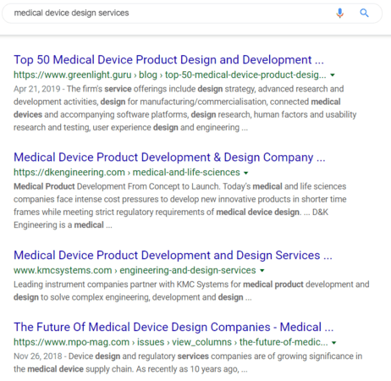Open Medical Device Product Development & Design Company result
Viewport: 391px width, 381px height.
point(169,157)
